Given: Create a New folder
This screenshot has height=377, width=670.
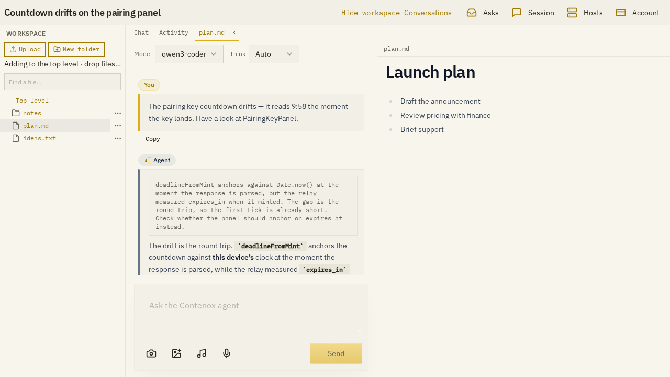Looking at the screenshot, I should 76,49.
